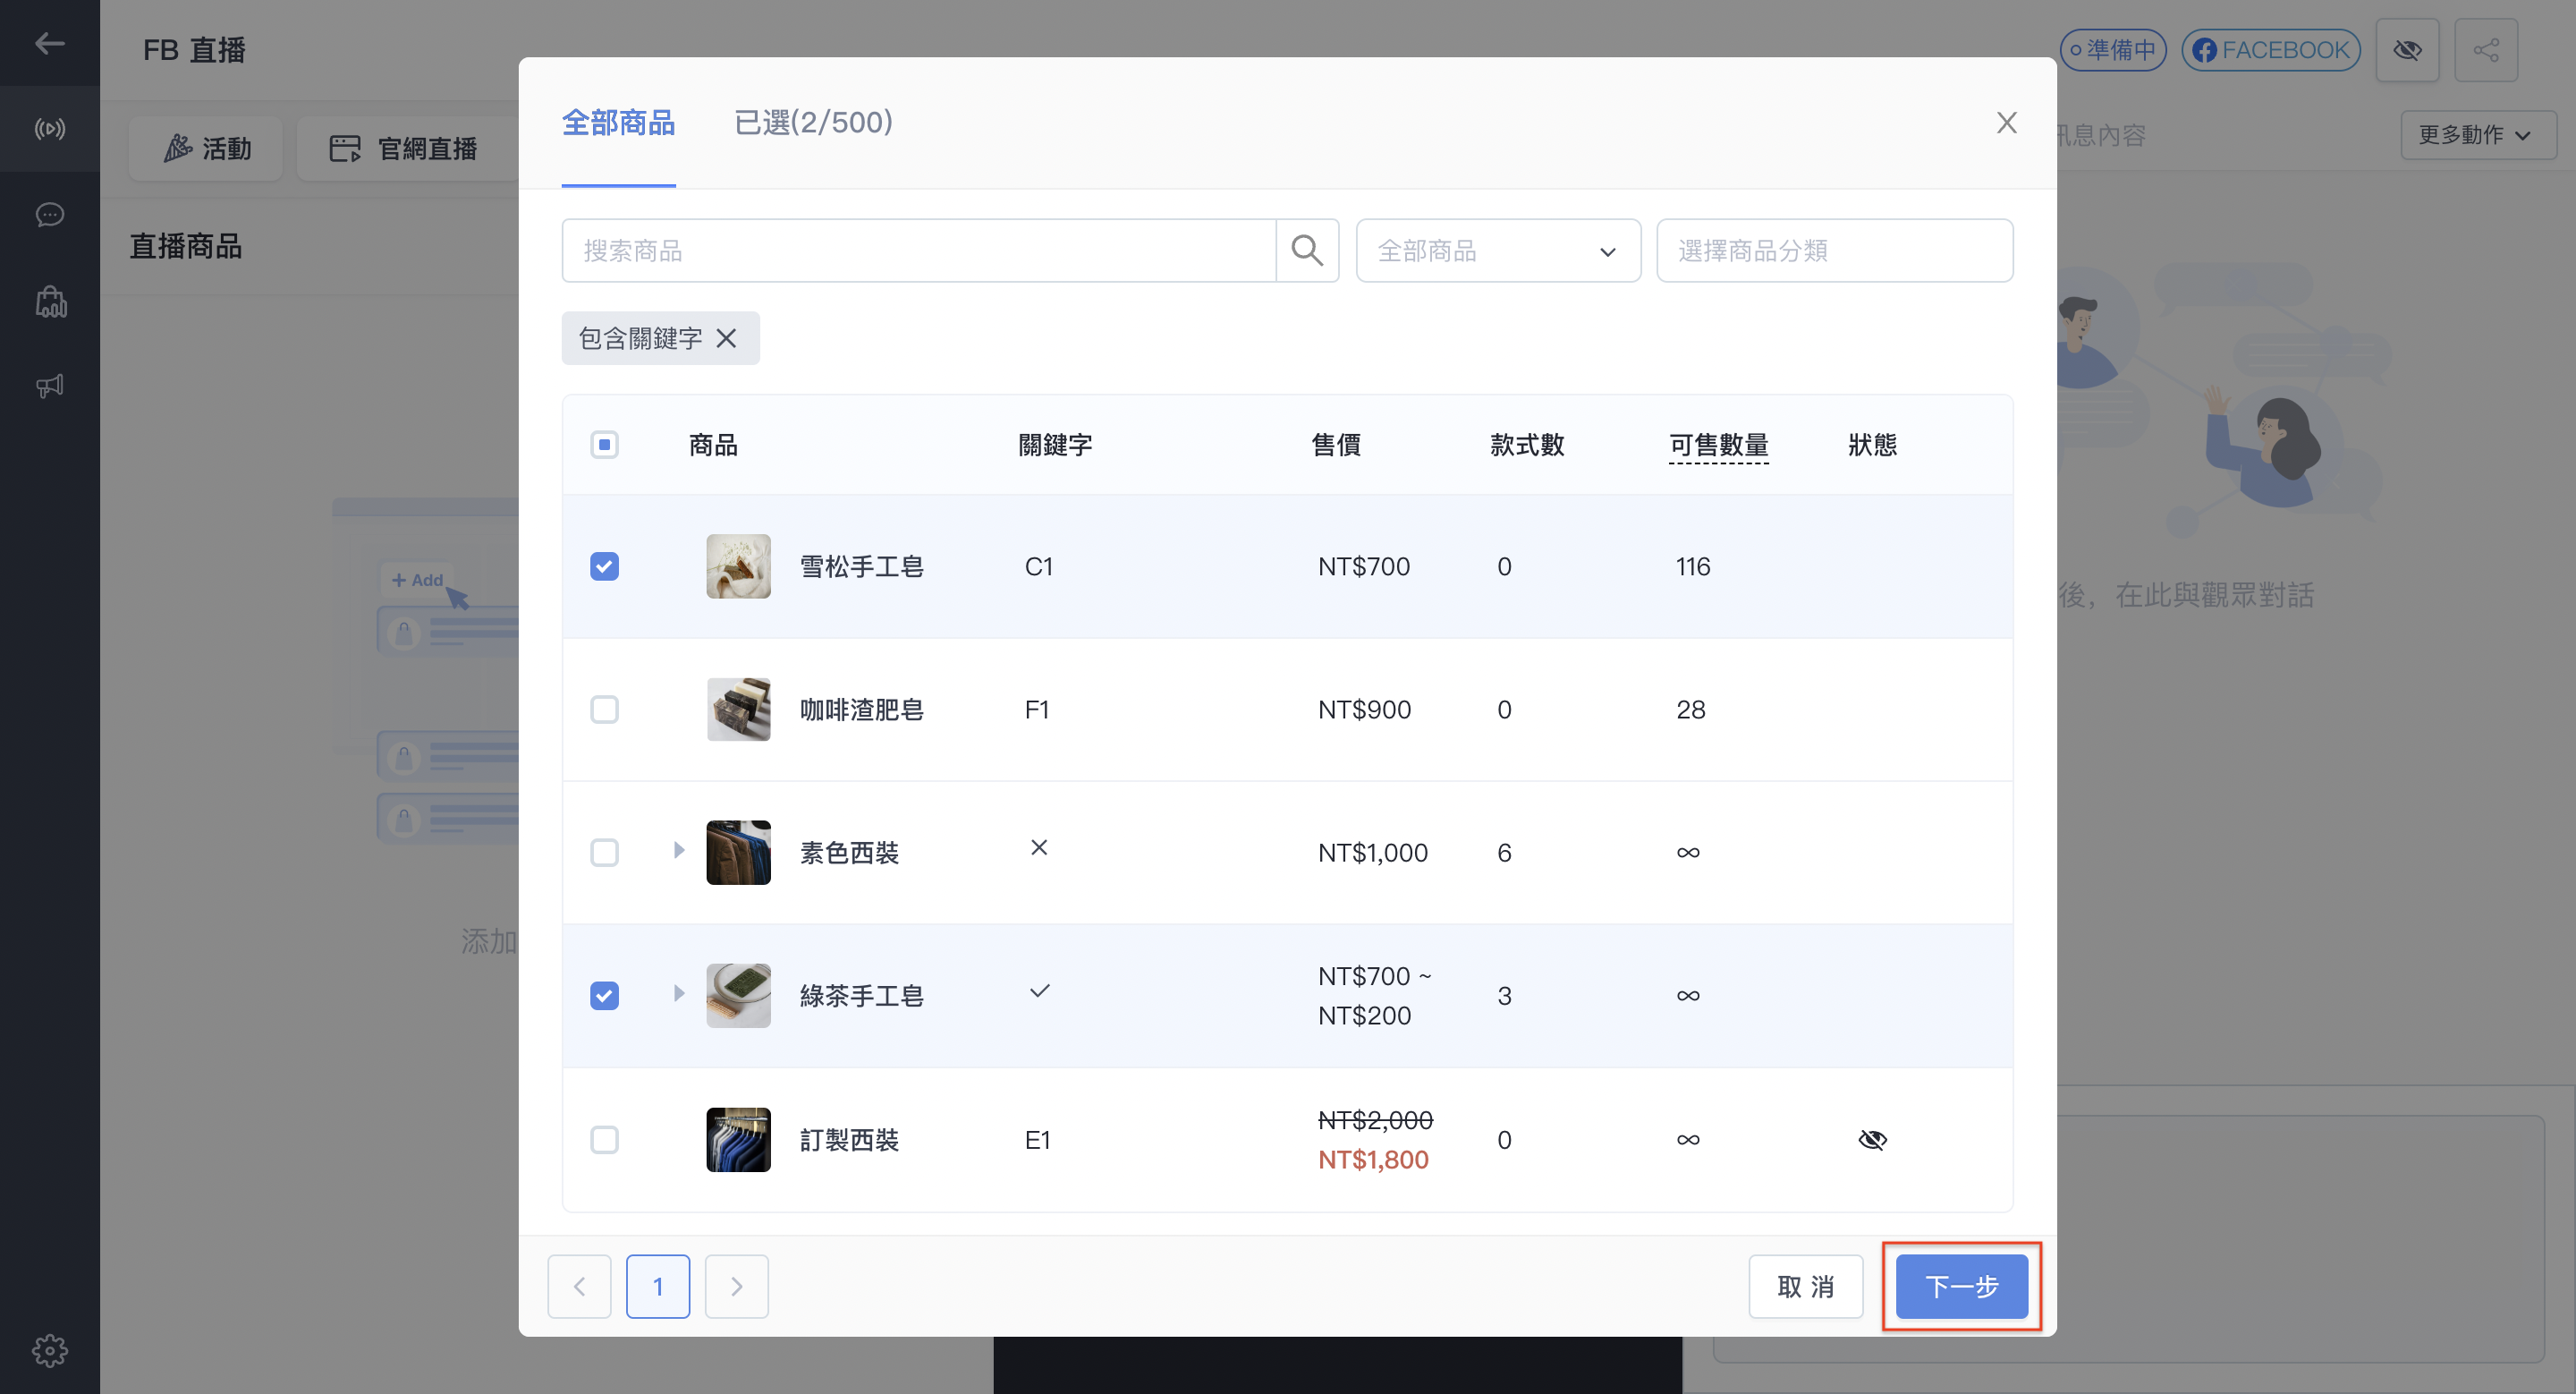
Task: Click keyword E1 in 訂製西裝 row
Action: point(1037,1139)
